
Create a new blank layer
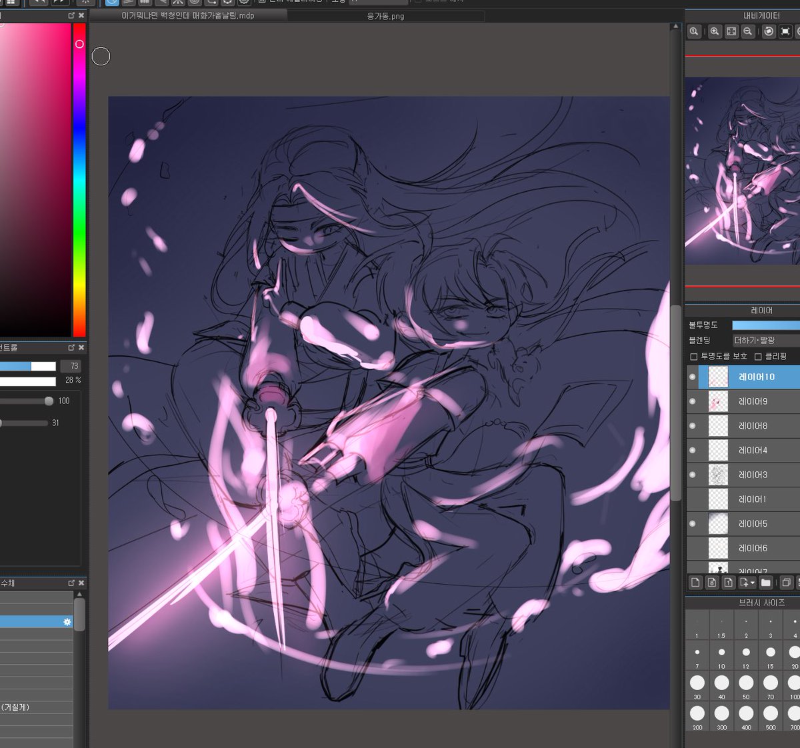coord(695,583)
